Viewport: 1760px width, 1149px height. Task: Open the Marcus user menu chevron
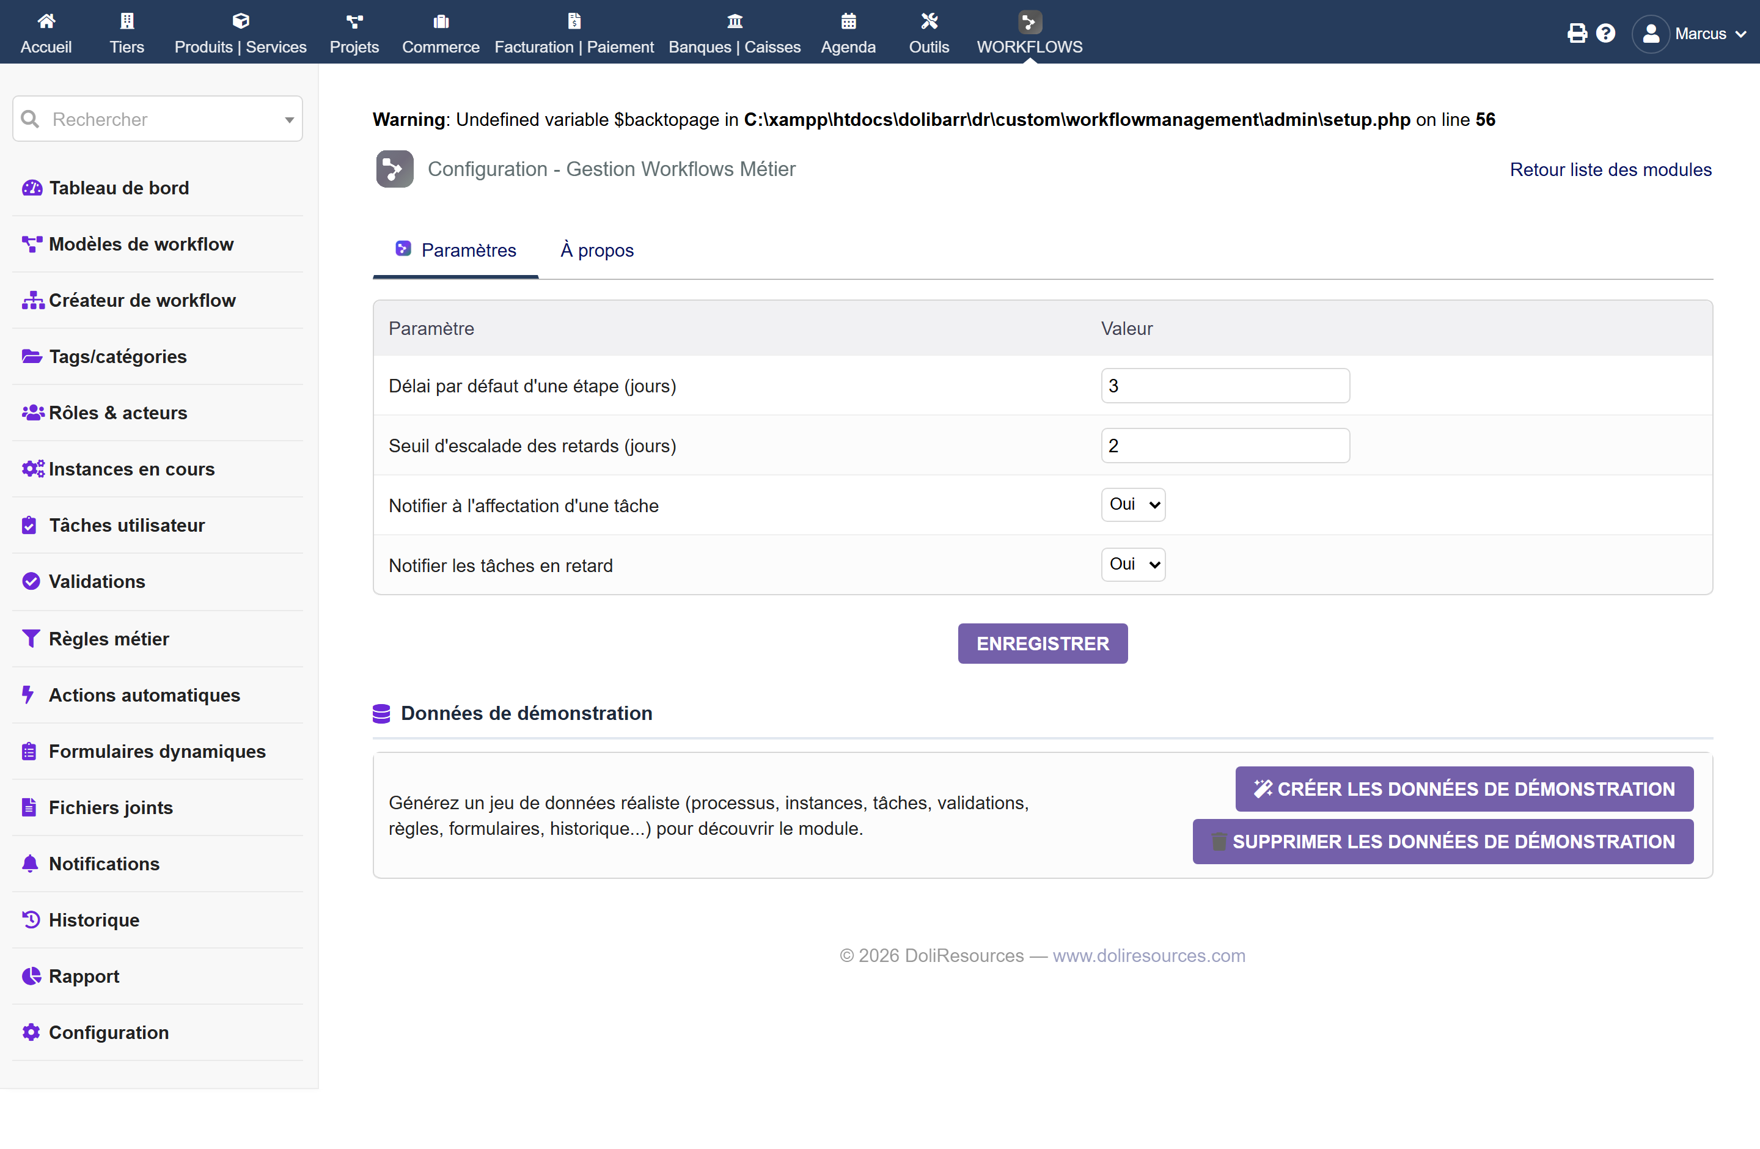pos(1740,34)
